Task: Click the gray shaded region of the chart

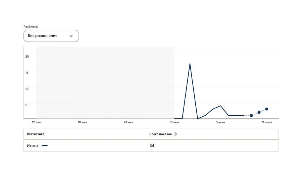Action: (105, 82)
